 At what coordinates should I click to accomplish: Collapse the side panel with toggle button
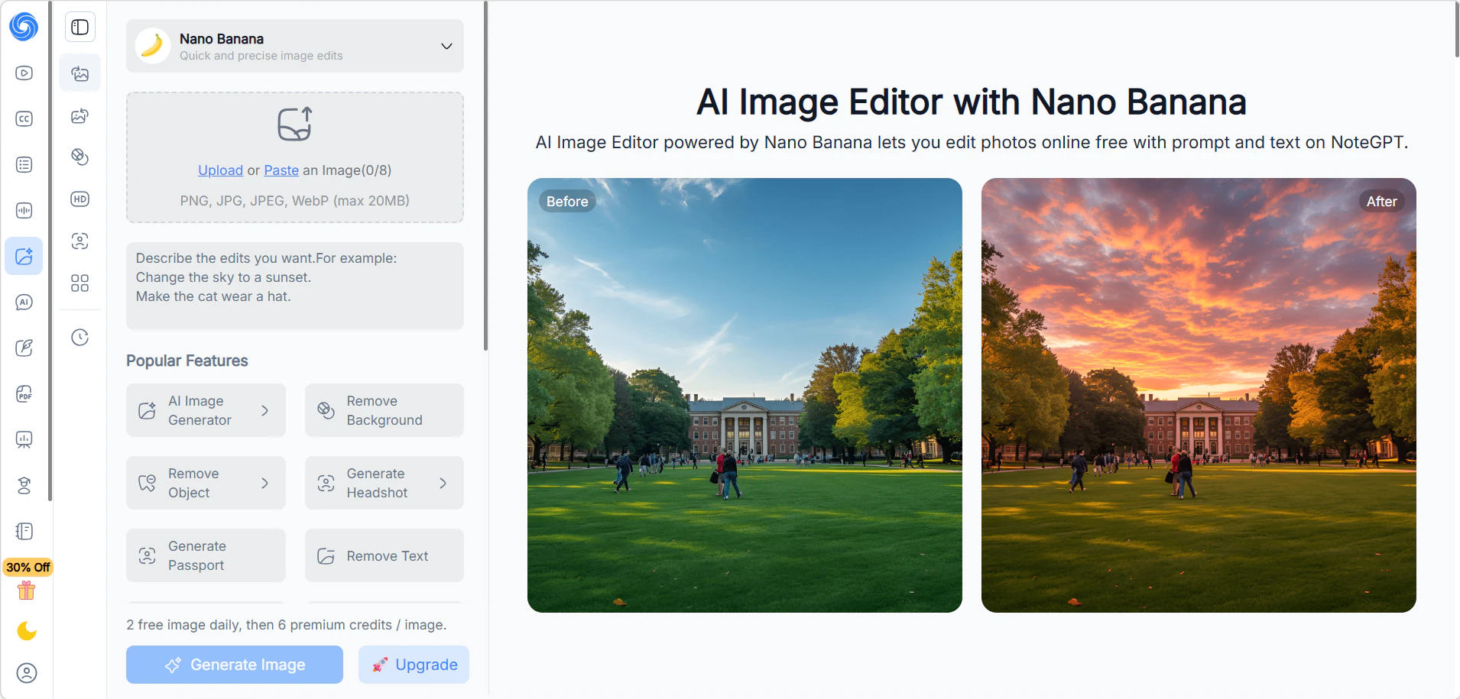coord(79,28)
